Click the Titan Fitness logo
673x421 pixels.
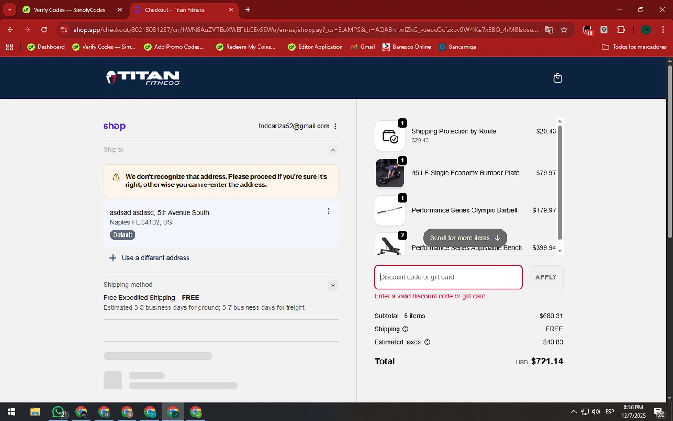[x=143, y=78]
